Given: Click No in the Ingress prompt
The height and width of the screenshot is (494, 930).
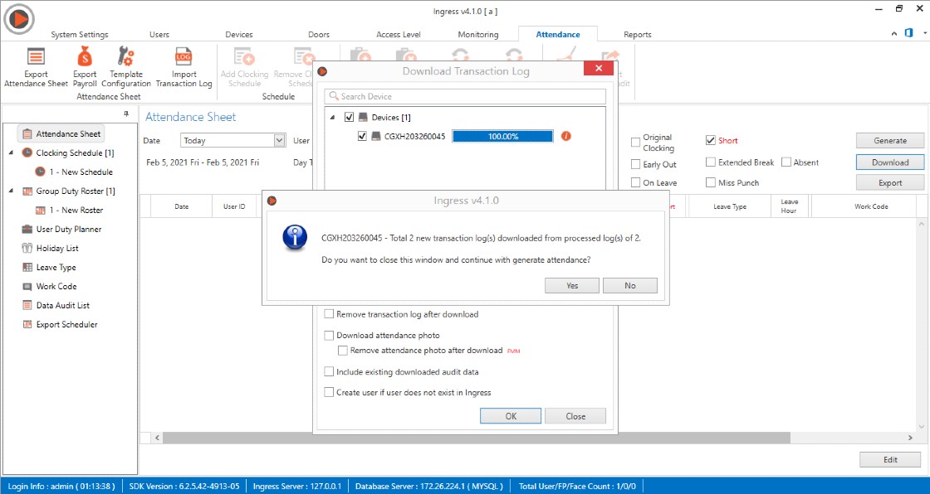Looking at the screenshot, I should click(630, 285).
